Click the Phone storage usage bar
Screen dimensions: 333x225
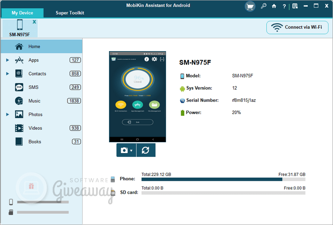tap(224, 179)
